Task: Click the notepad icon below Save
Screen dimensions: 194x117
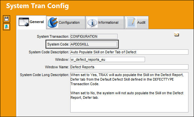Action: coord(7,27)
